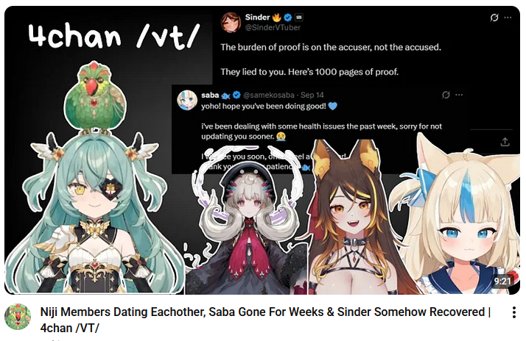Click the green parrot on the character's head
This screenshot has height=341, width=526.
pos(95,98)
